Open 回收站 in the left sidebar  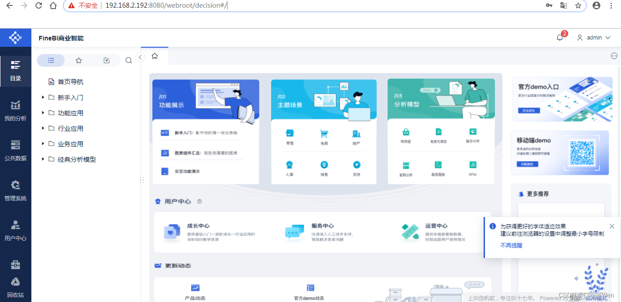tap(15, 287)
